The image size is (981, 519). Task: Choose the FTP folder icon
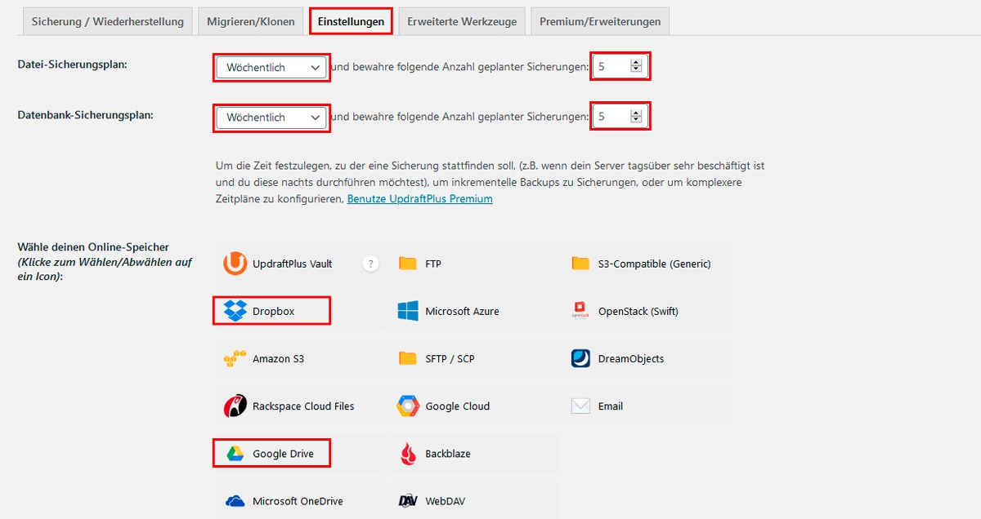(408, 264)
